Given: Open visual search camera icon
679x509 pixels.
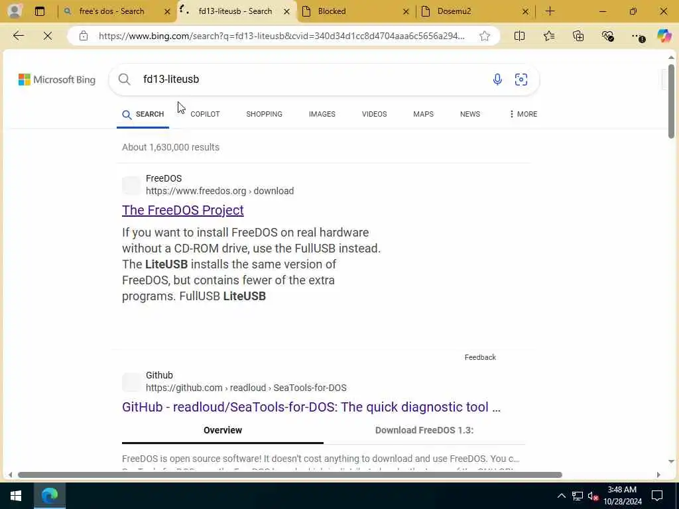Looking at the screenshot, I should click(521, 80).
